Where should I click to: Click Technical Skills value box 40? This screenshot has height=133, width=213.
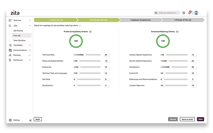coord(107,55)
